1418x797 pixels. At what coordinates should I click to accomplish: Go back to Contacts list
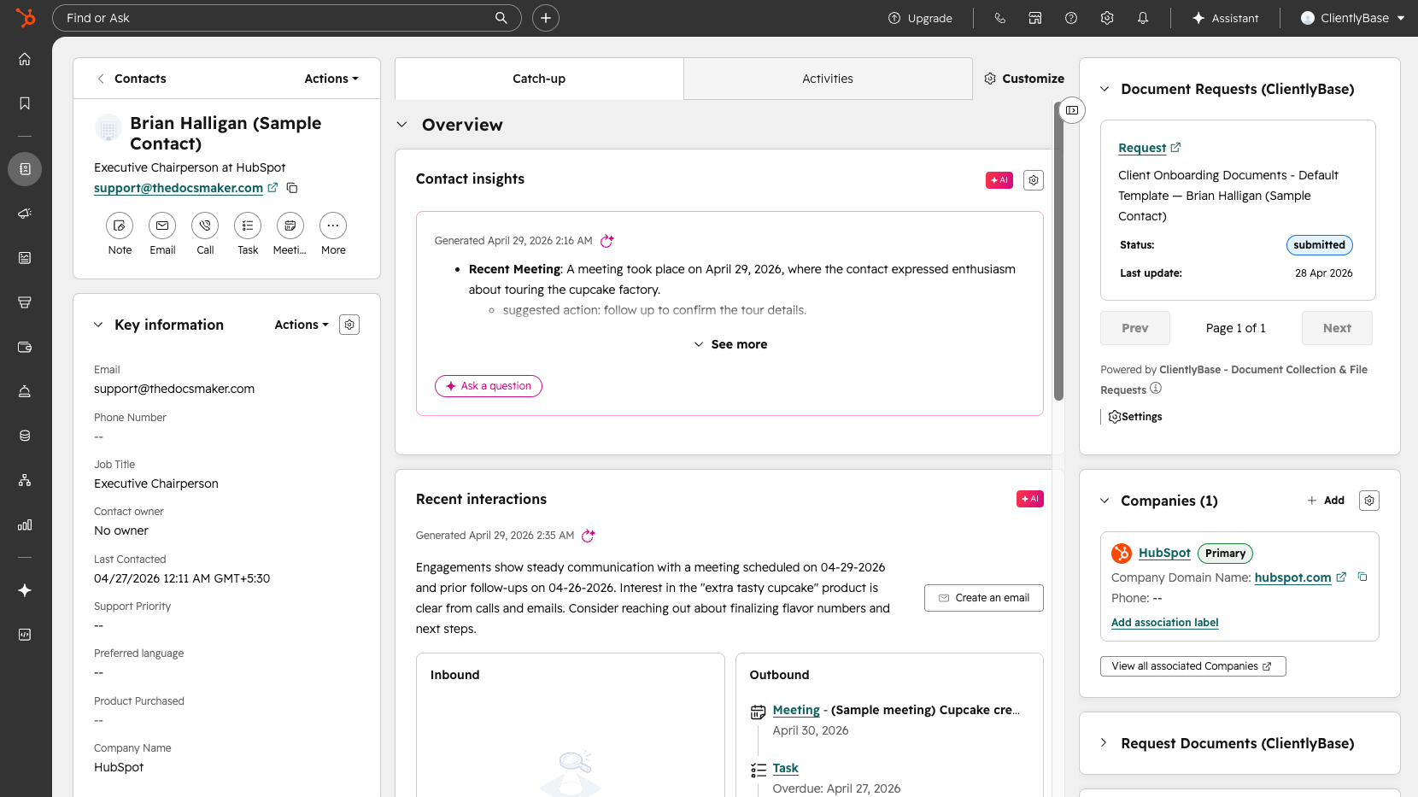tap(132, 79)
